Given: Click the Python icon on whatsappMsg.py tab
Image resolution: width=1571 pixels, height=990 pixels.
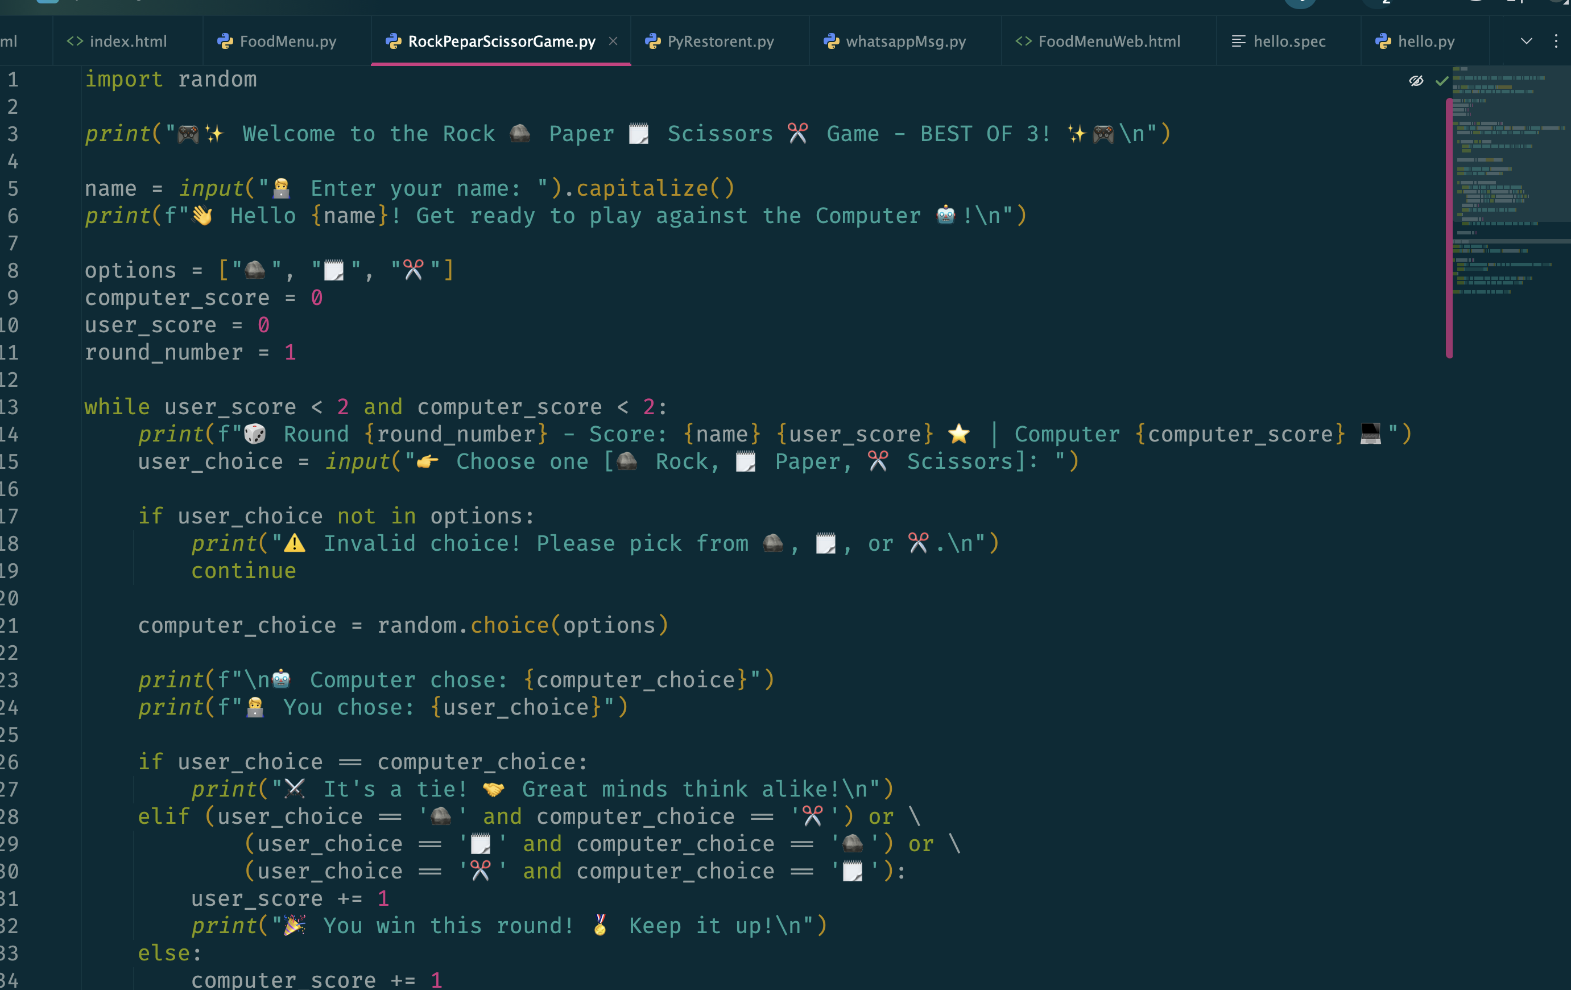Looking at the screenshot, I should point(830,41).
